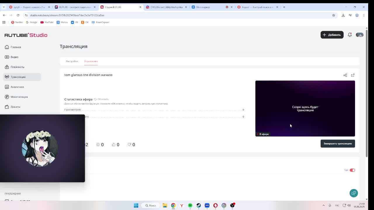This screenshot has width=374, height=210.
Task: Share the stream via share icon
Action: (x=345, y=75)
